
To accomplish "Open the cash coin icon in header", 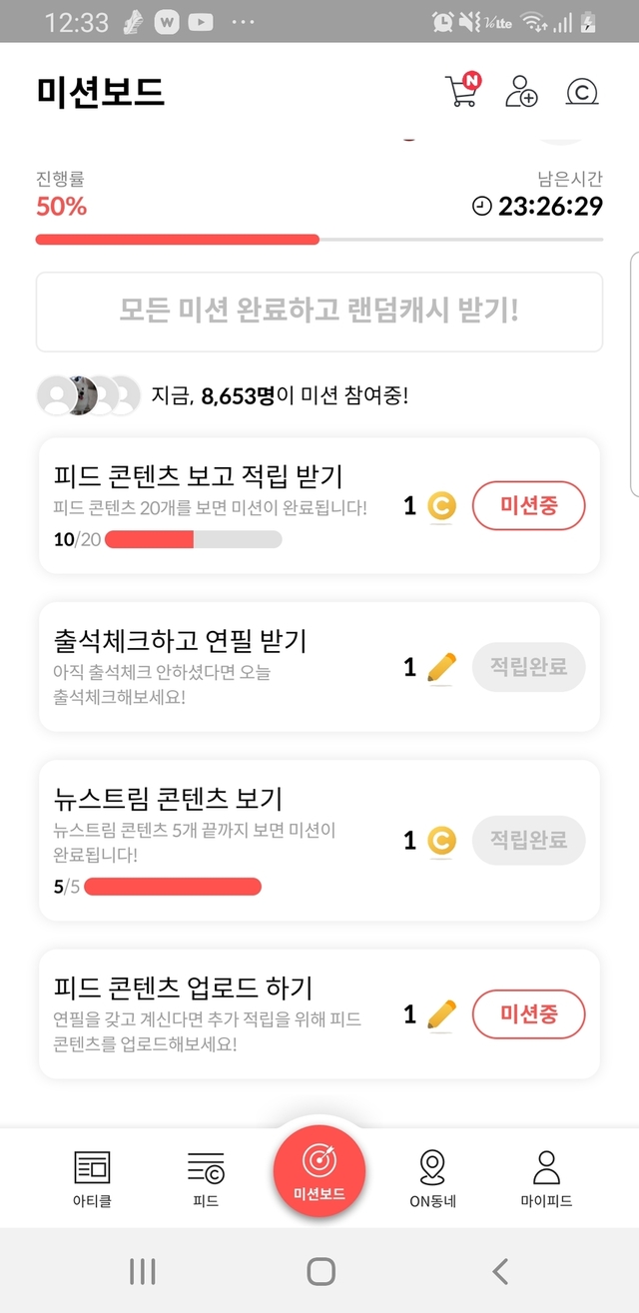I will click(581, 92).
